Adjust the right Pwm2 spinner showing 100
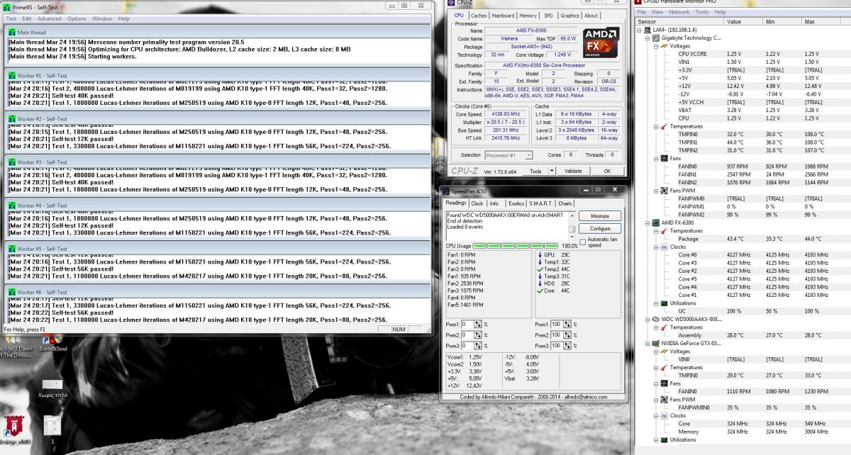 (x=567, y=335)
